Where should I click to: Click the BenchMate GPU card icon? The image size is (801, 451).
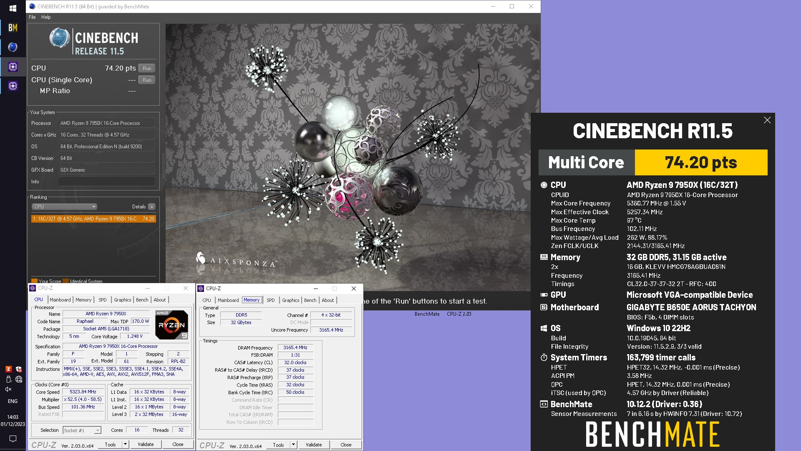[x=544, y=295]
